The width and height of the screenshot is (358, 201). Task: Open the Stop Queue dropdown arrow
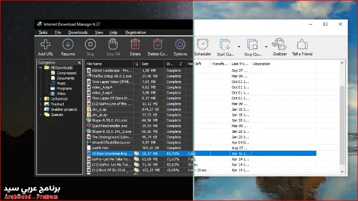(266, 47)
